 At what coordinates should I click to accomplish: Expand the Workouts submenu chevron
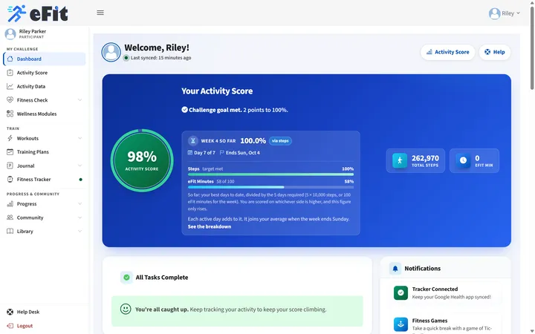pos(80,138)
